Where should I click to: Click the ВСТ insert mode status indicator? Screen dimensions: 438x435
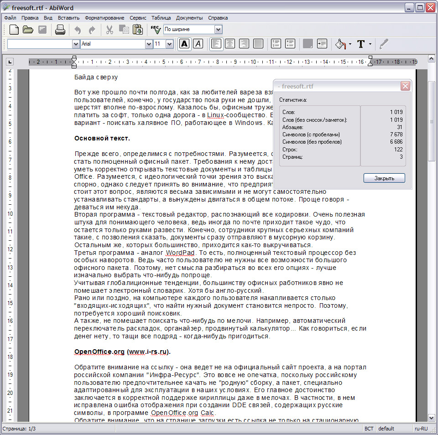point(369,429)
